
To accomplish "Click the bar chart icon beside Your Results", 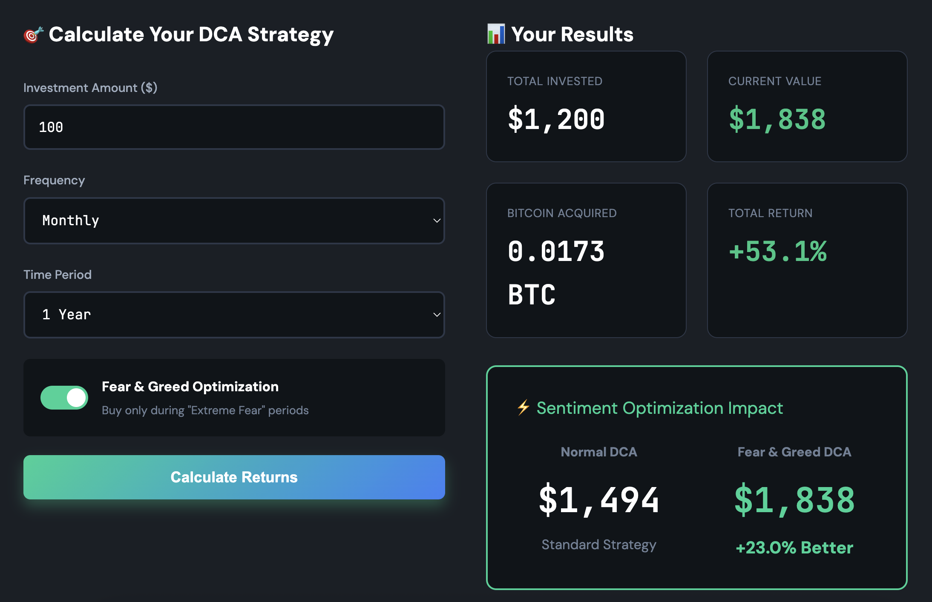I will 496,34.
